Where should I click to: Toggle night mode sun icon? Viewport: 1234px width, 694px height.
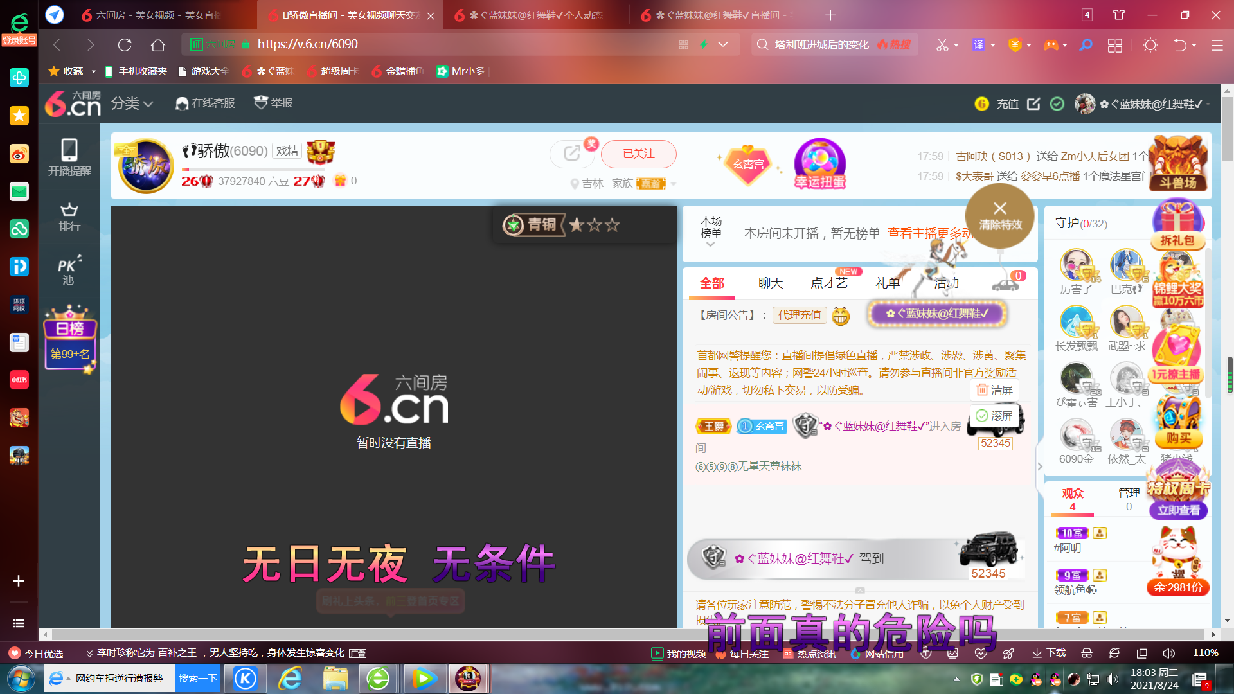tap(1150, 45)
